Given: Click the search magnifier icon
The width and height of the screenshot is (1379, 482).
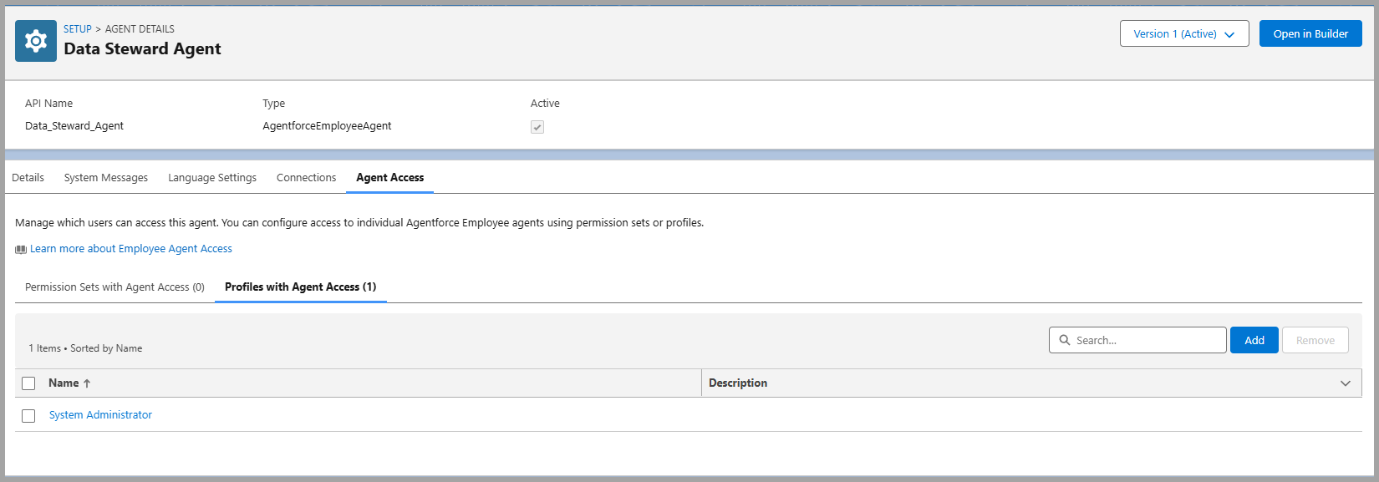Looking at the screenshot, I should click(x=1065, y=340).
